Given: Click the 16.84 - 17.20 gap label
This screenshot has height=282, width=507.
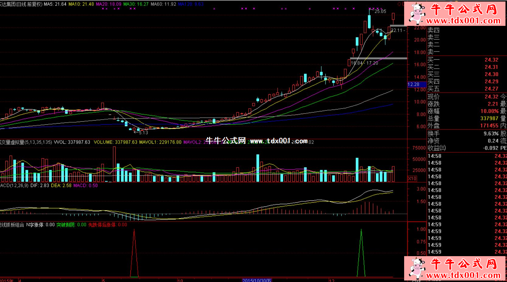Looking at the screenshot, I should [365, 63].
